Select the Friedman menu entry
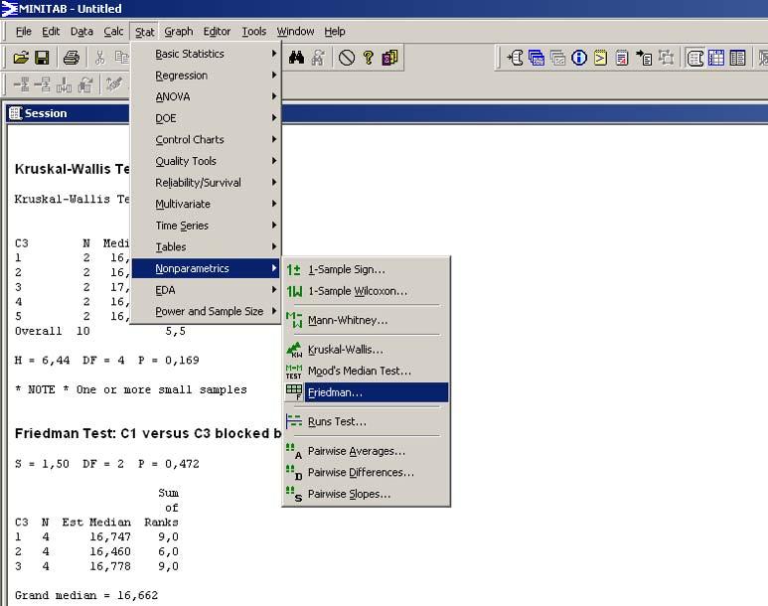 [366, 392]
